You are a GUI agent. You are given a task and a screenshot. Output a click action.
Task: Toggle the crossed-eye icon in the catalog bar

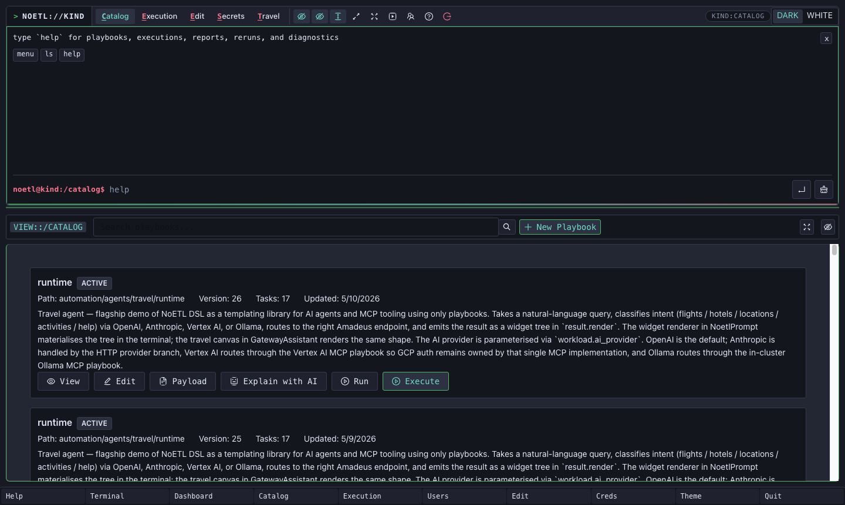tap(828, 227)
